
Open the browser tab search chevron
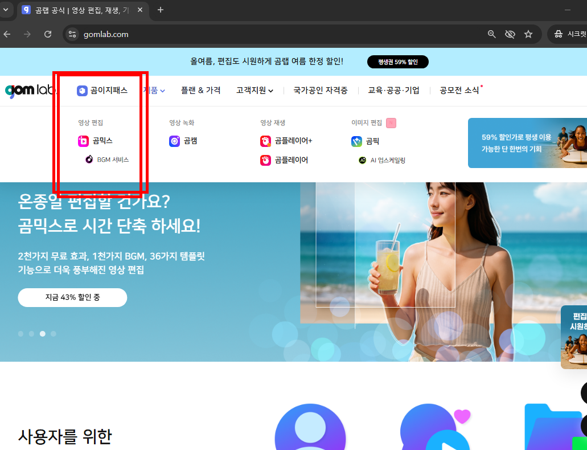pos(7,9)
